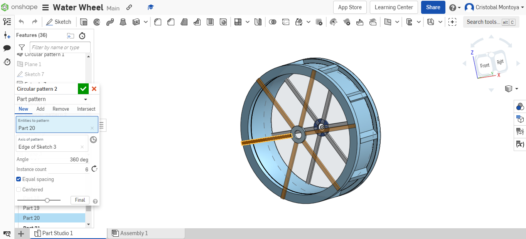Switch to the Add tab
This screenshot has width=526, height=239.
tap(40, 109)
